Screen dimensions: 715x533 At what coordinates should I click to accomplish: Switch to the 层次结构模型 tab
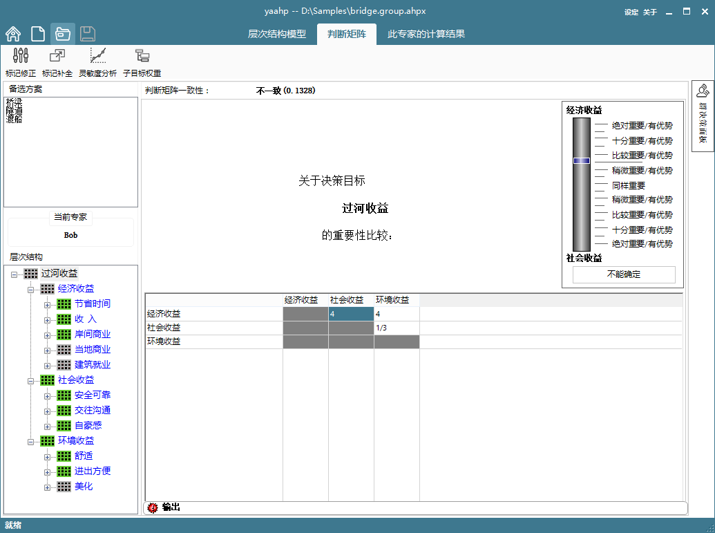(x=277, y=35)
